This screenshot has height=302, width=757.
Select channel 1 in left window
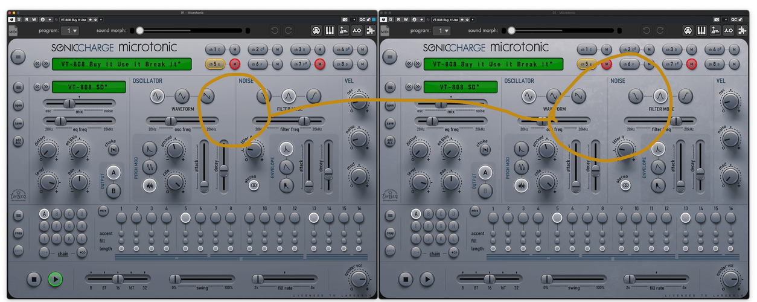214,50
